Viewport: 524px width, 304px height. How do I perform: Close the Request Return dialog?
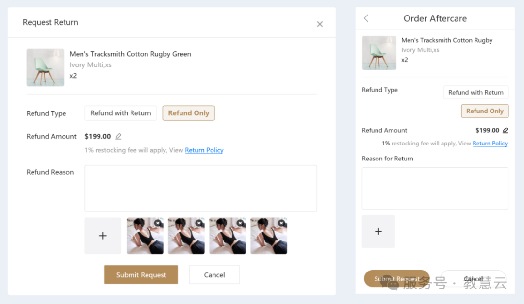pyautogui.click(x=320, y=24)
